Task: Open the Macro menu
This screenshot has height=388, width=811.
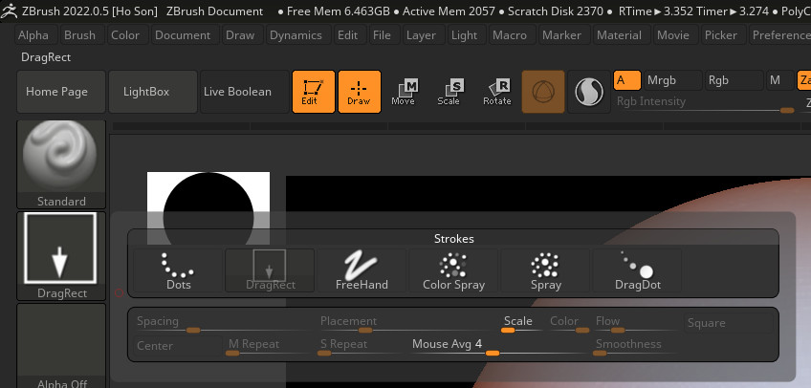Action: click(510, 35)
